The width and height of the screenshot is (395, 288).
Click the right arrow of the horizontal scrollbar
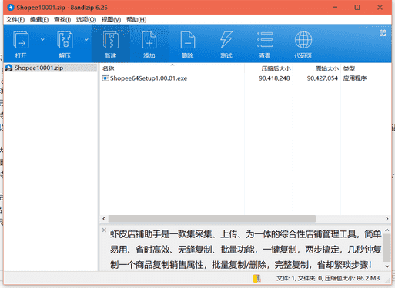387,219
